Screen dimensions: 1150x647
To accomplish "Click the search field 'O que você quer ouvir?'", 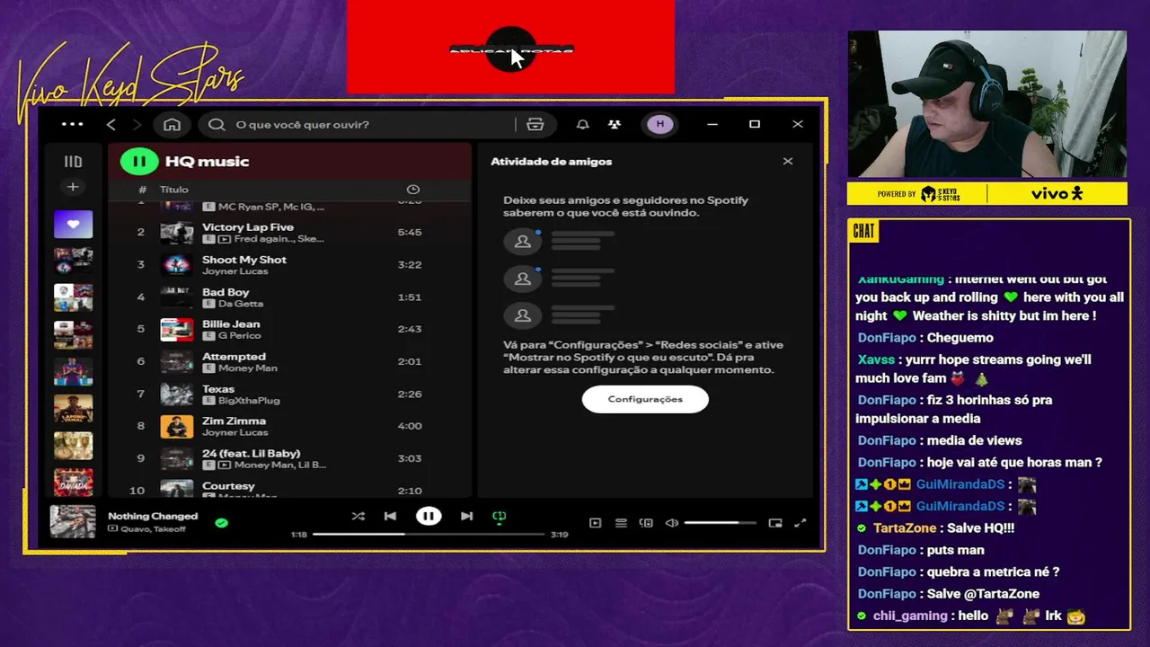I will (x=359, y=124).
